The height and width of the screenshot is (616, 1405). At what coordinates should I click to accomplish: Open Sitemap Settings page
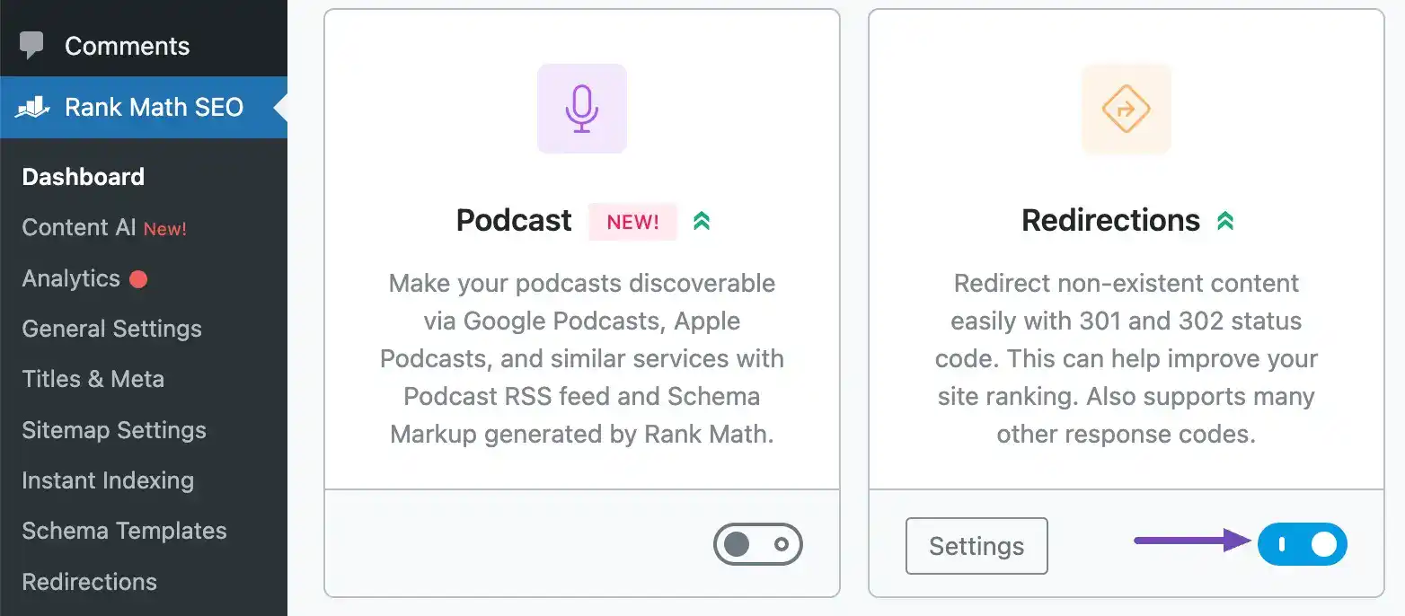[x=114, y=430]
